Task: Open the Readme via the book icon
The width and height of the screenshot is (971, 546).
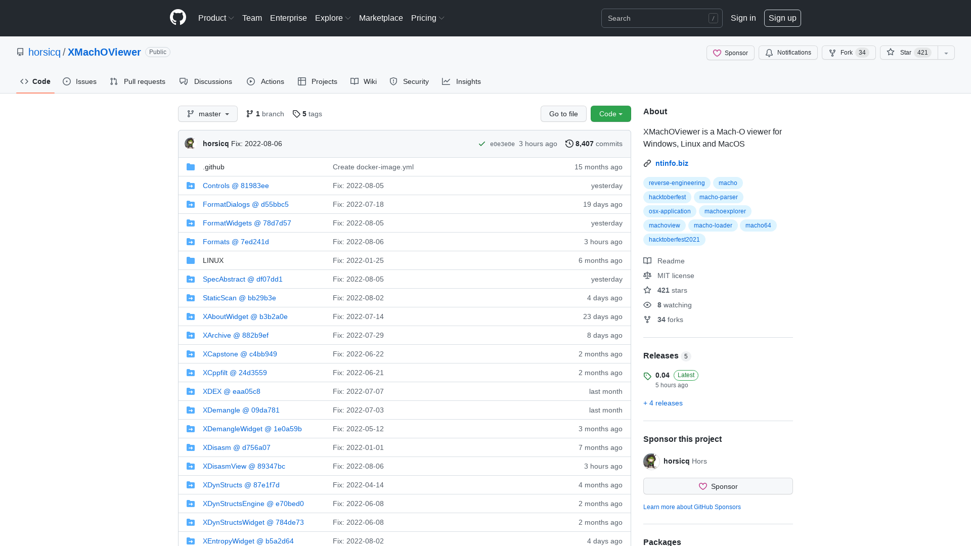Action: (647, 261)
